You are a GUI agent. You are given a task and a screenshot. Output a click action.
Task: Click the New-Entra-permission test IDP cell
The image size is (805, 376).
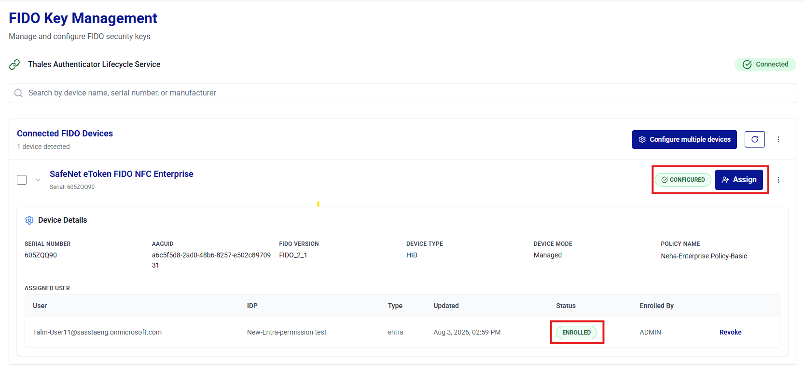[287, 332]
